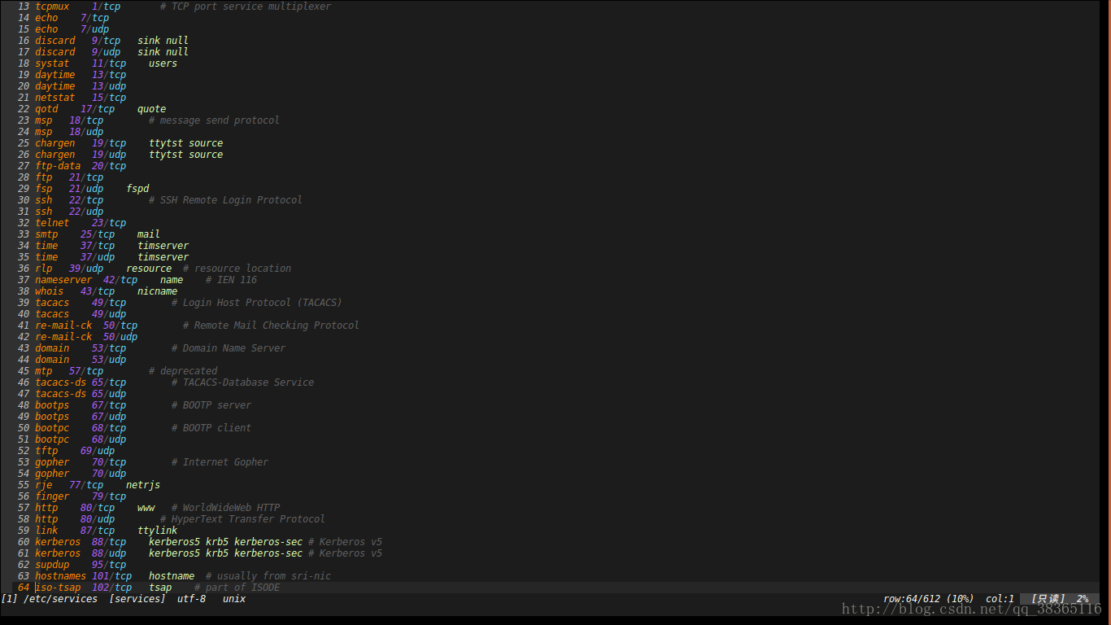
Task: Click comment '# WorldWideWeb HTTP'
Action: 225,508
